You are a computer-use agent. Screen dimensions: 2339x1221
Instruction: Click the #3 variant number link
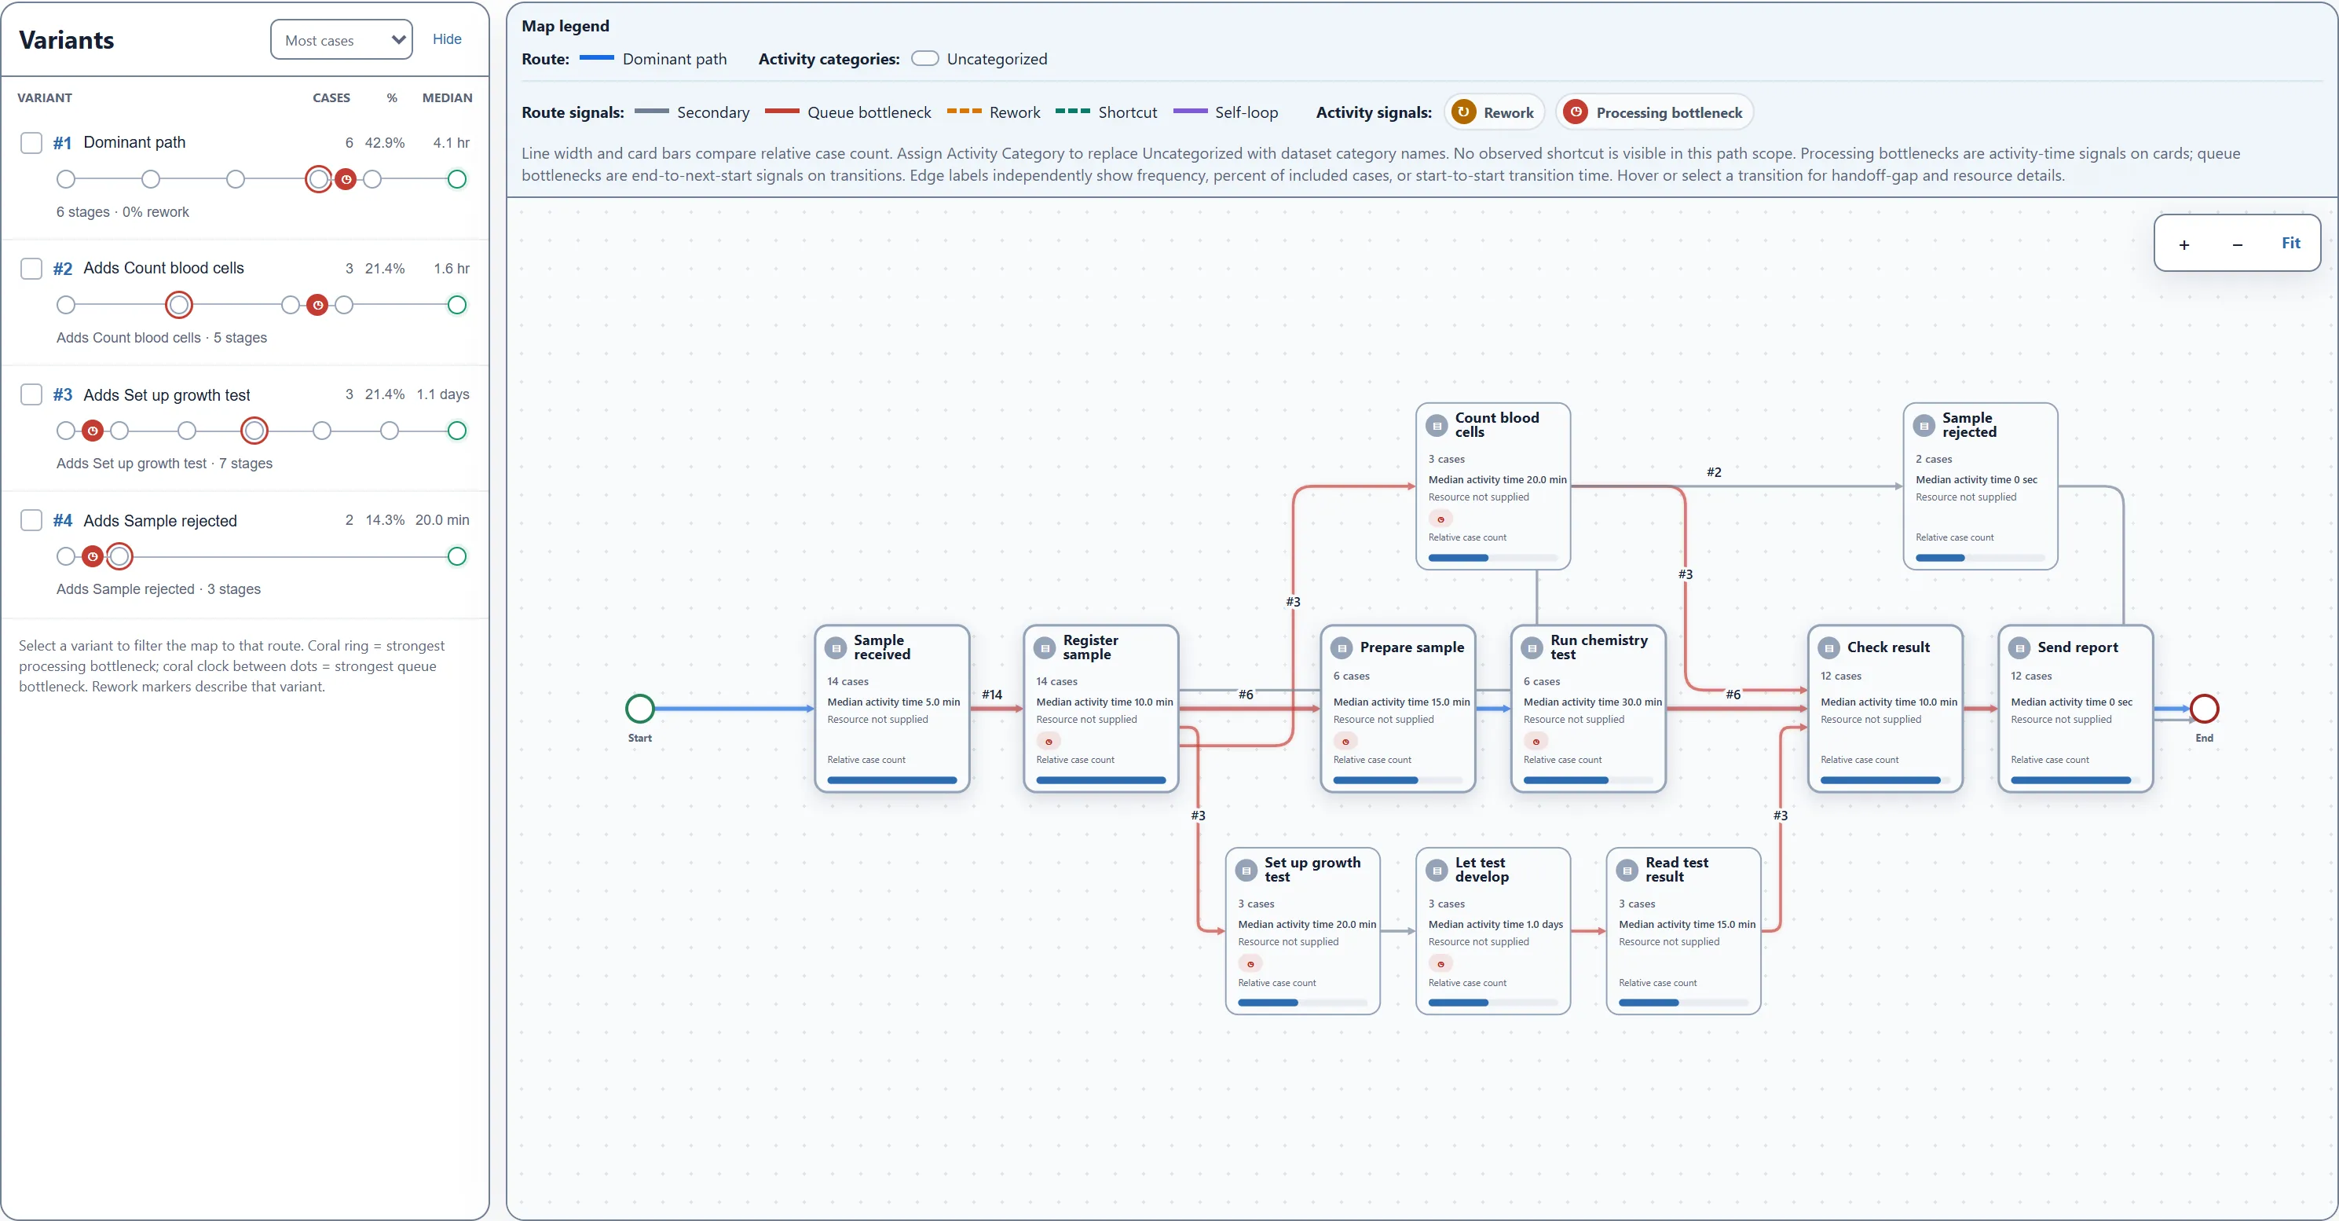click(62, 394)
